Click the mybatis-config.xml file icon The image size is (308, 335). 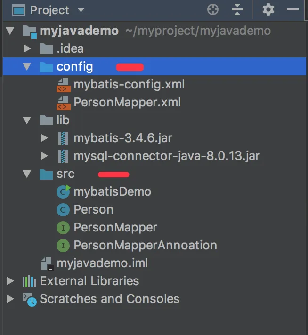(63, 85)
